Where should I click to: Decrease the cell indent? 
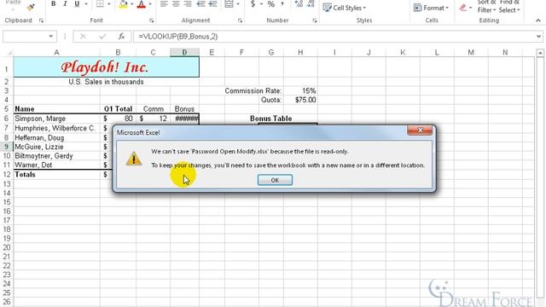[x=201, y=3]
